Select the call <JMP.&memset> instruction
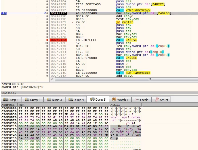This screenshot has height=150, width=198. (x=133, y=73)
